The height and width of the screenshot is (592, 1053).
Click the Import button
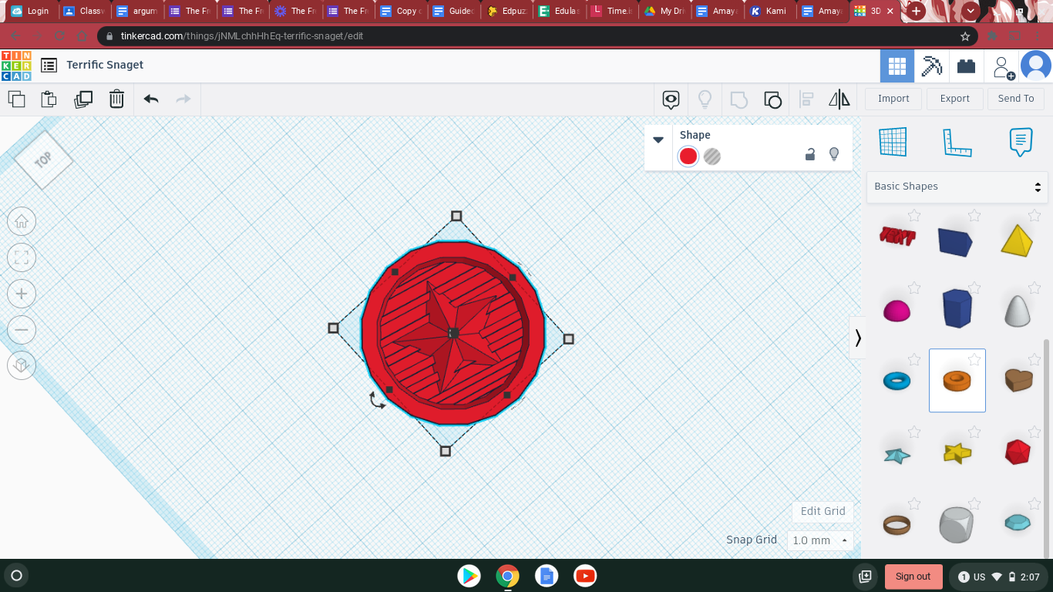[893, 99]
